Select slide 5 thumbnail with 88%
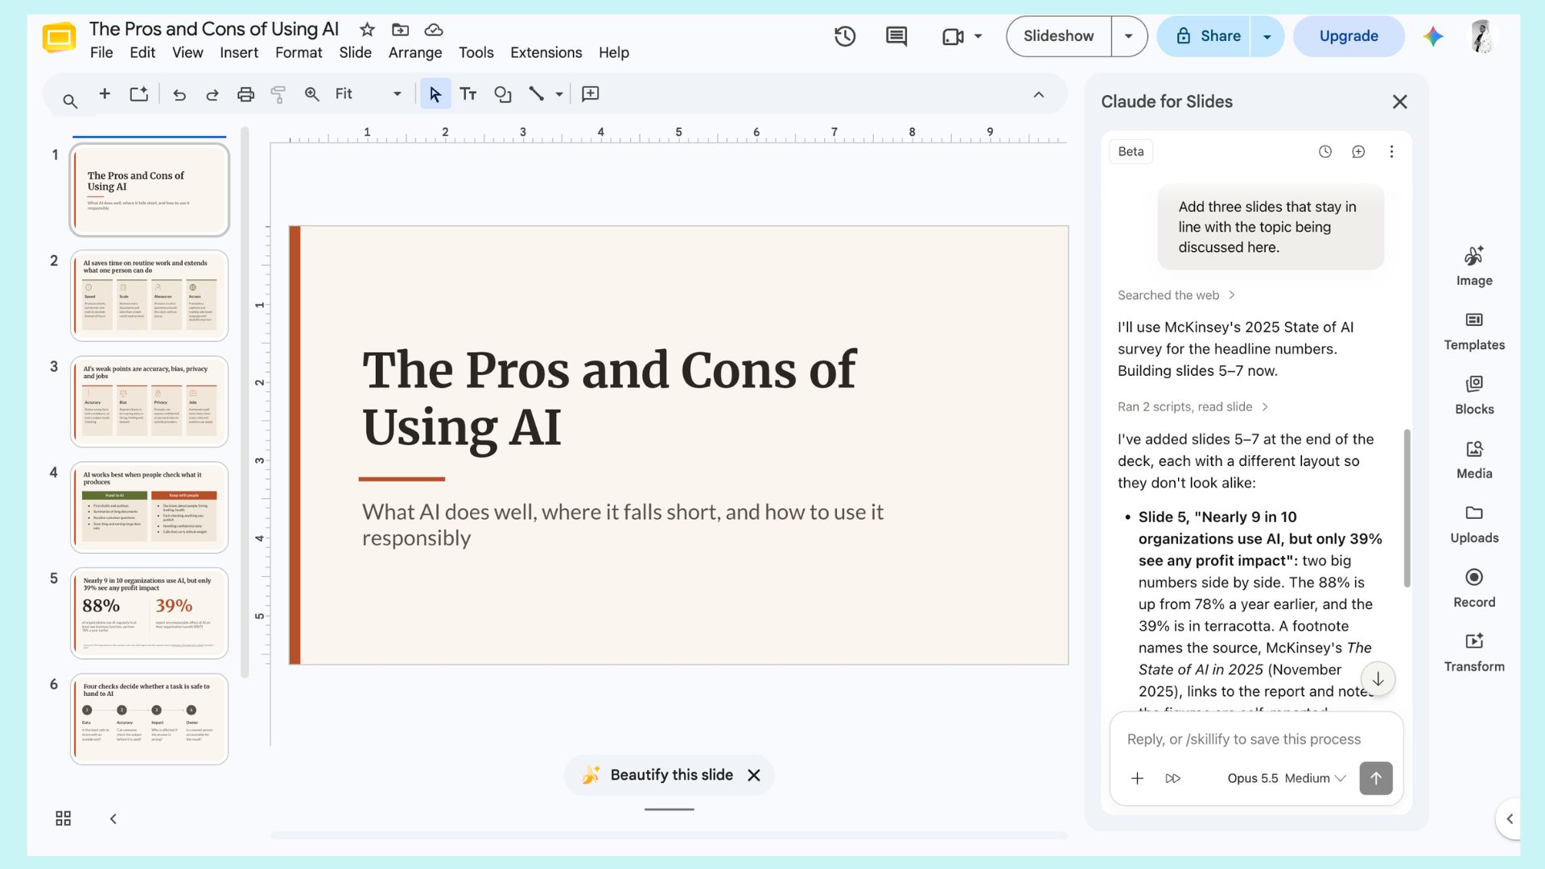 [149, 613]
